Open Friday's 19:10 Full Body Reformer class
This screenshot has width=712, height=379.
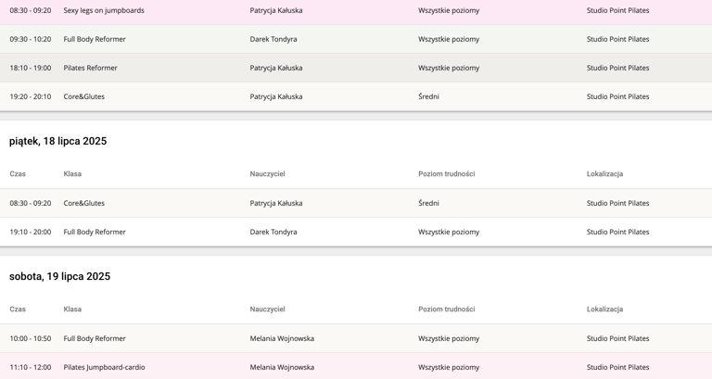pyautogui.click(x=95, y=233)
